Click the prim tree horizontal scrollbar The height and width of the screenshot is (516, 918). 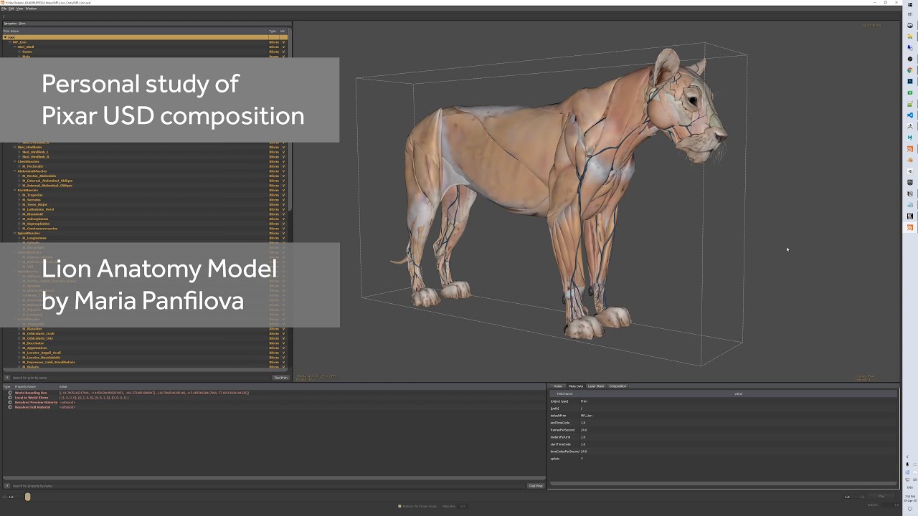coord(145,371)
